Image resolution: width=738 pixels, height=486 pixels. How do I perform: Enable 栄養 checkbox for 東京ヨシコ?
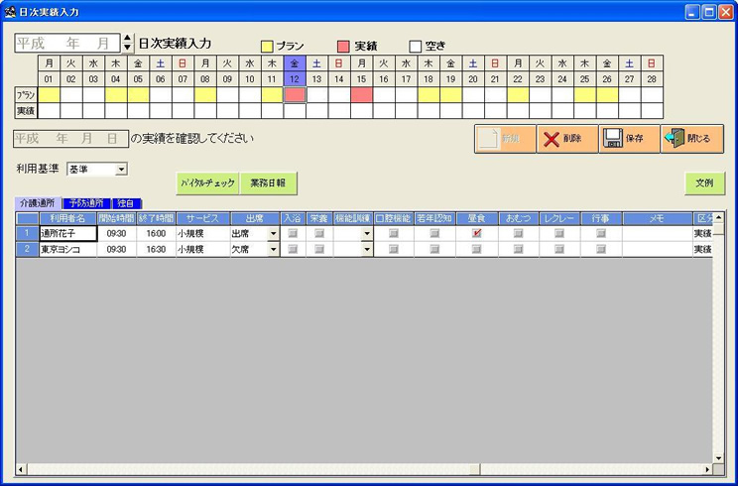tap(319, 250)
